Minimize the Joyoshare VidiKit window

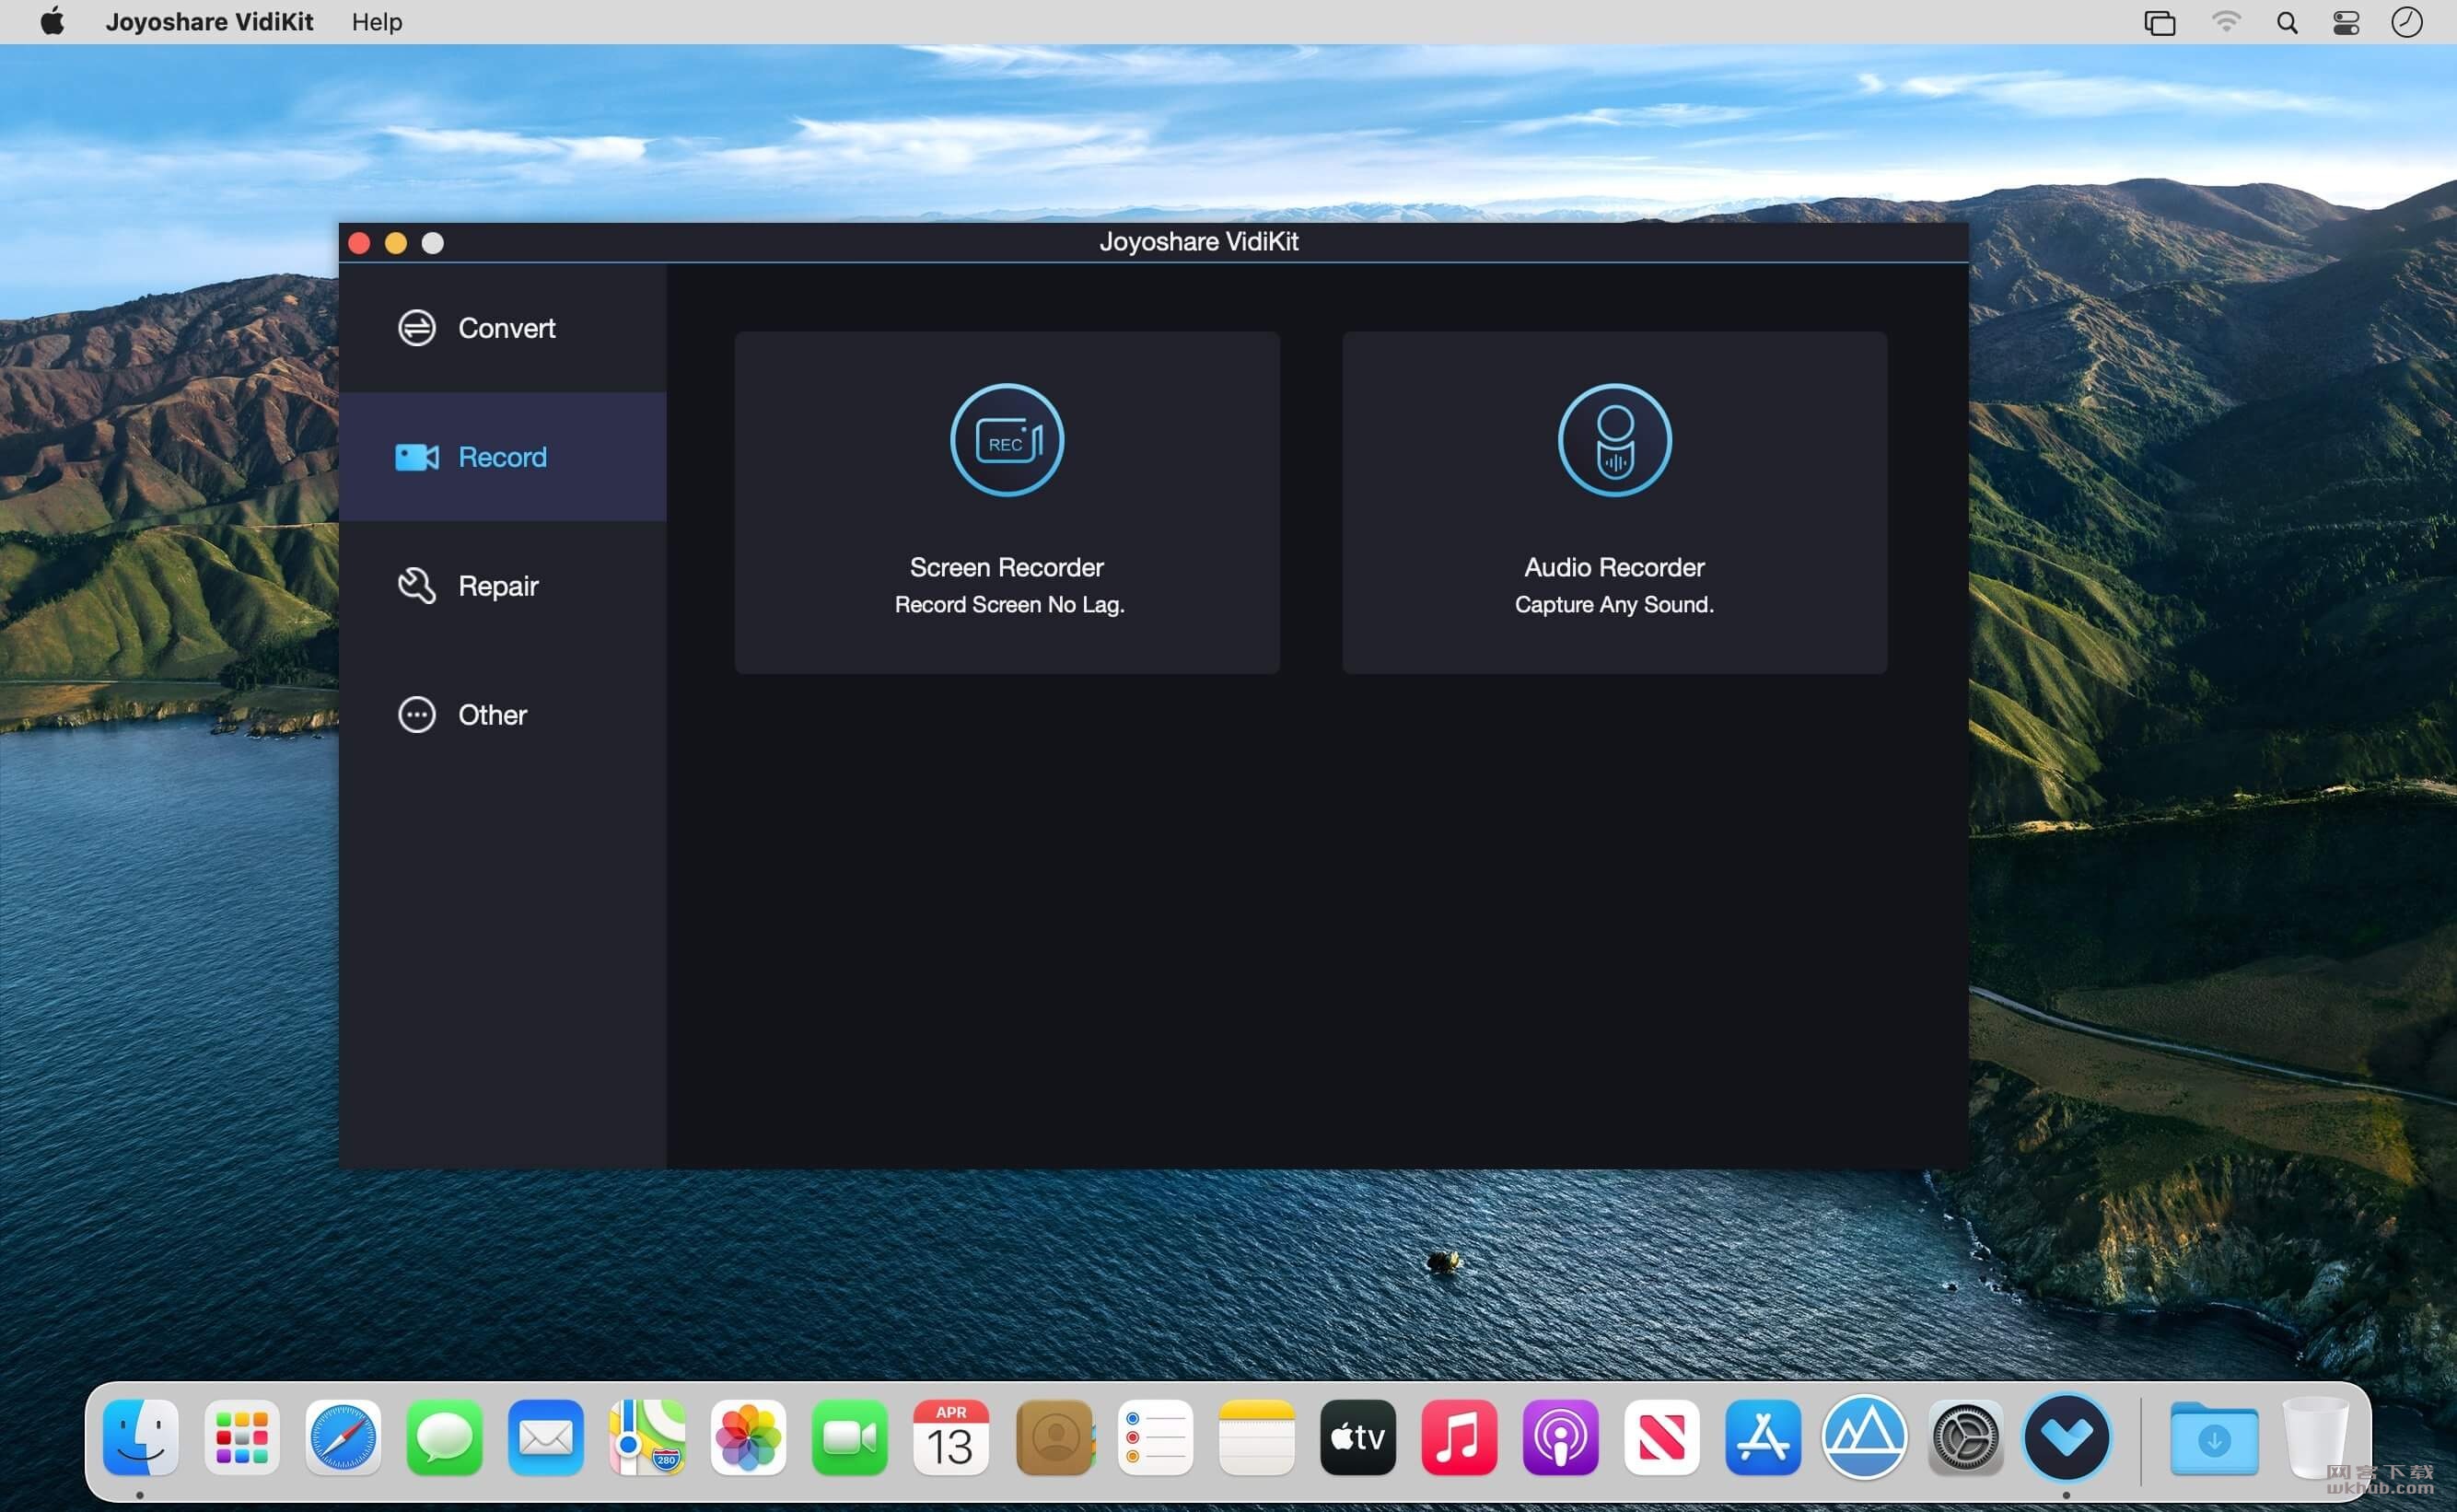396,243
